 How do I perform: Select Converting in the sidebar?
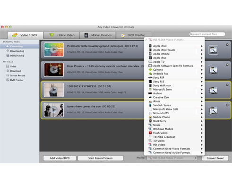[x=19, y=46]
